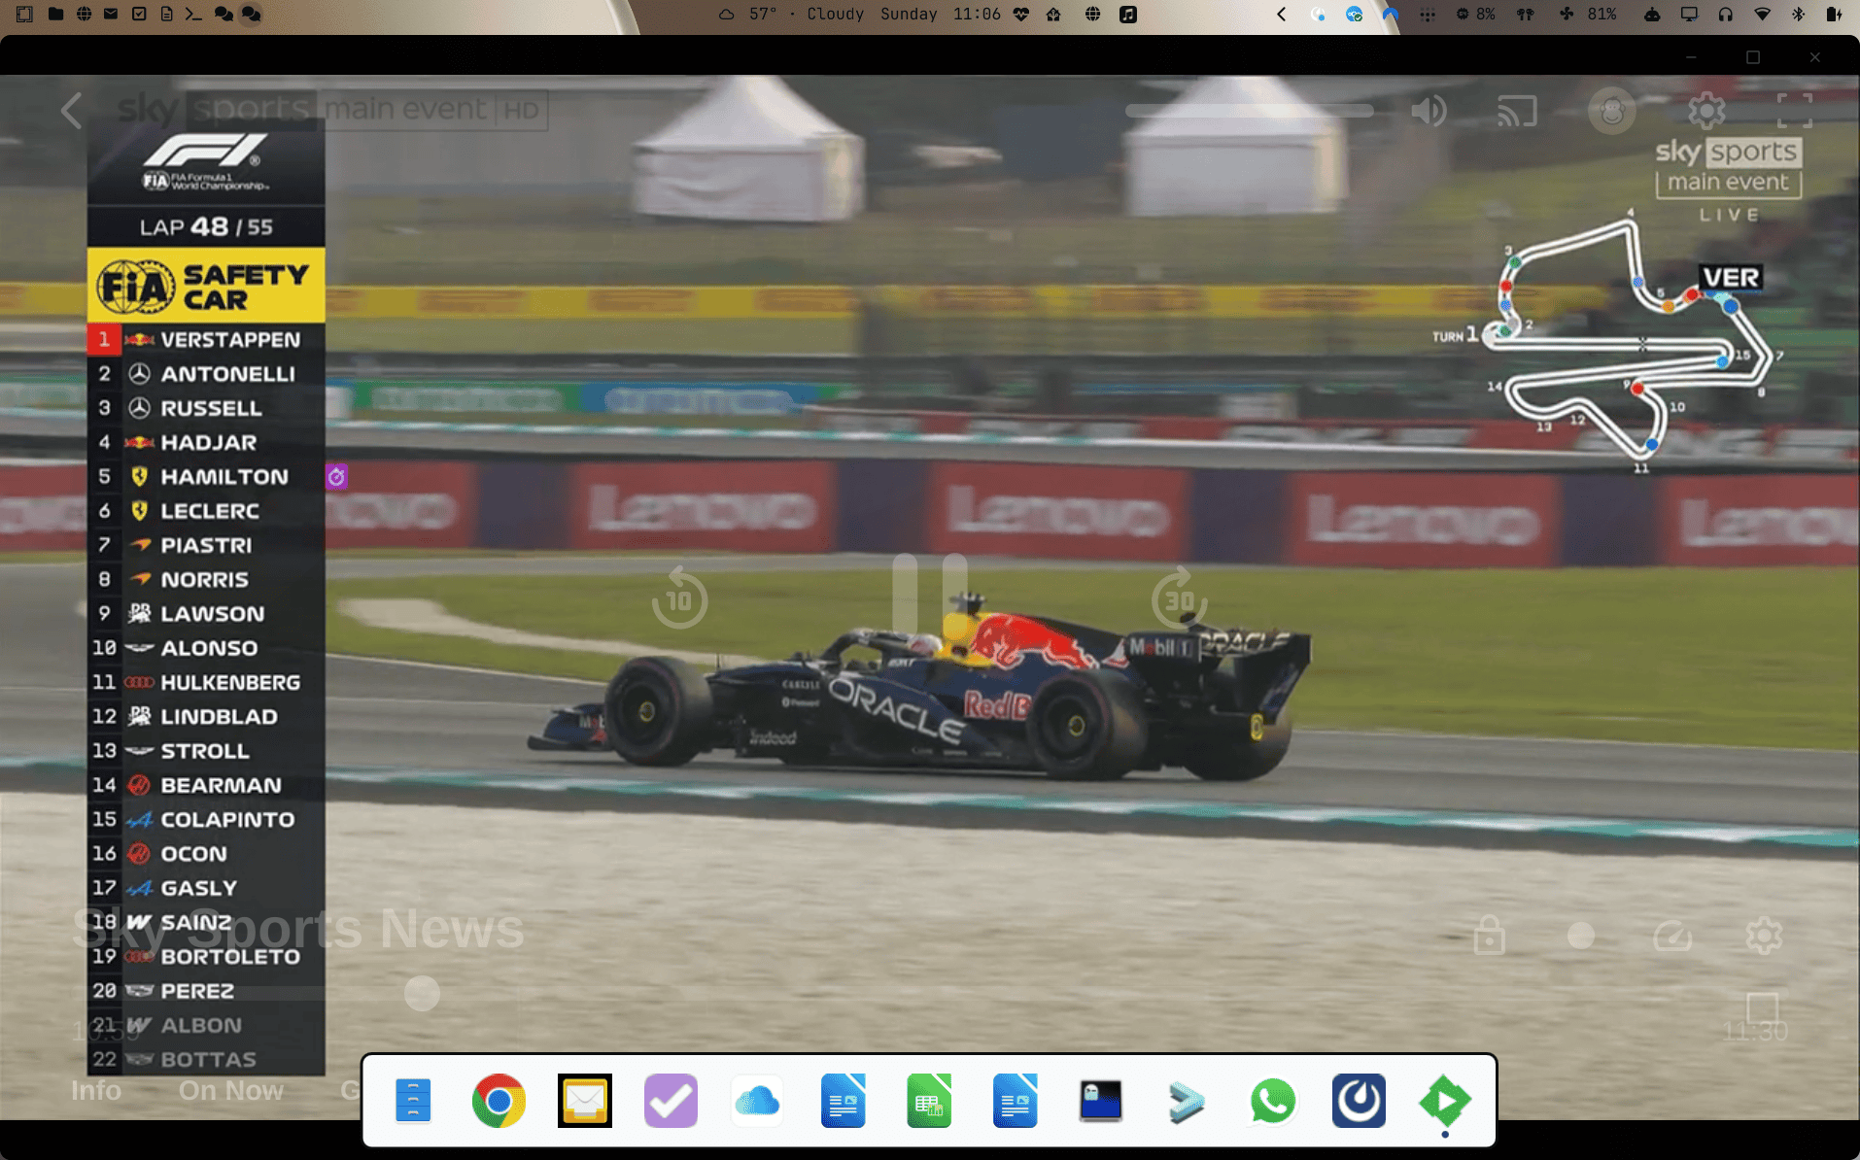Image resolution: width=1860 pixels, height=1160 pixels.
Task: Open WhatsApp from the dock
Action: click(1272, 1101)
